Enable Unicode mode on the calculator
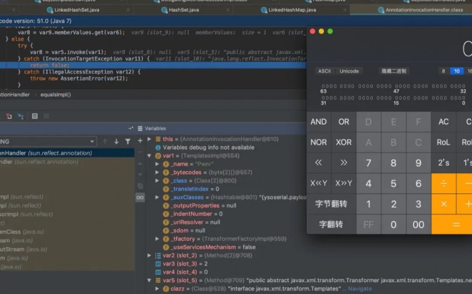 point(349,71)
